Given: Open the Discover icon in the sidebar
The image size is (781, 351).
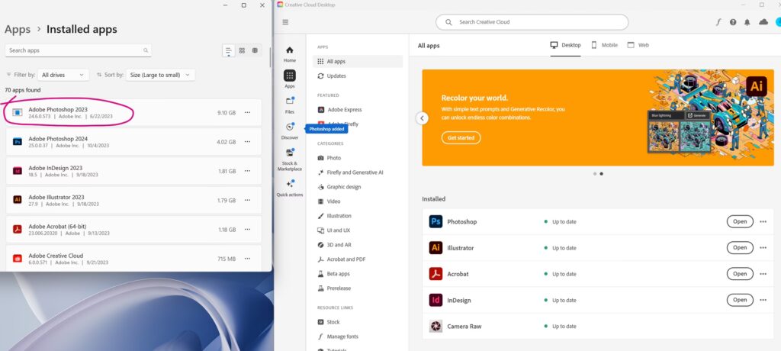Looking at the screenshot, I should pyautogui.click(x=290, y=130).
